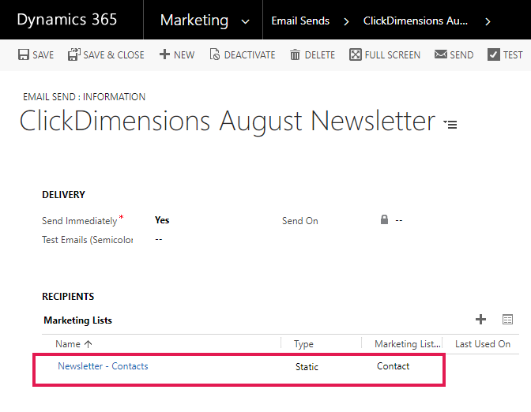531x412 pixels.
Task: Open the Newsletter - Contacts marketing list
Action: pyautogui.click(x=103, y=366)
